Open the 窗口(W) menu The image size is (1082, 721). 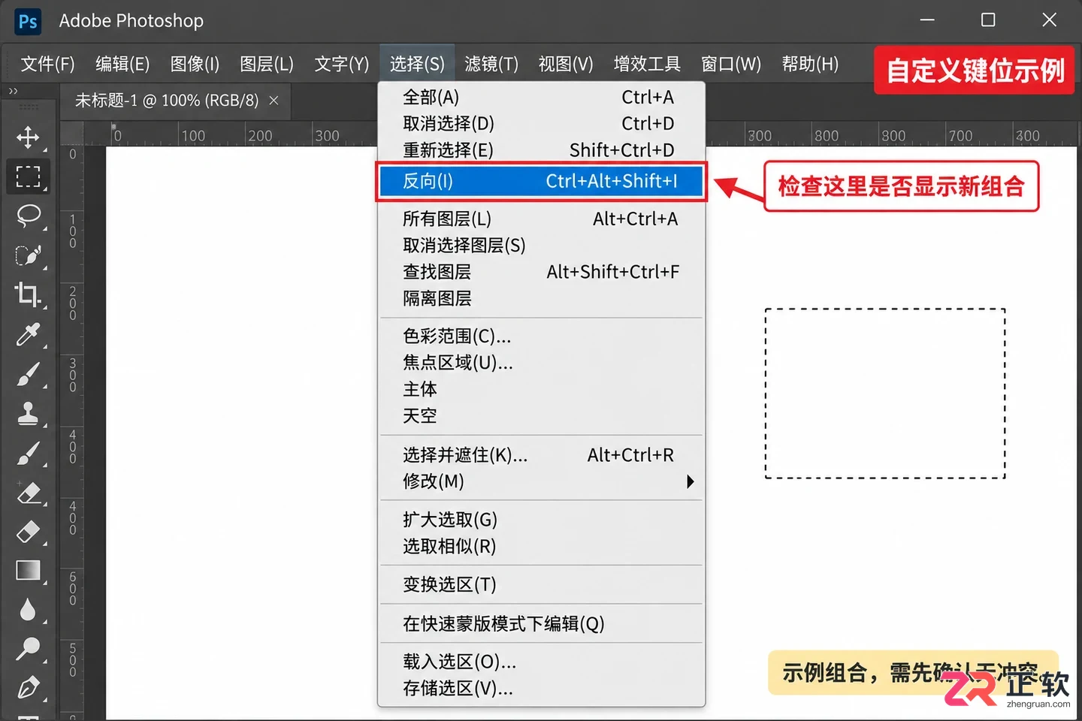pyautogui.click(x=731, y=64)
